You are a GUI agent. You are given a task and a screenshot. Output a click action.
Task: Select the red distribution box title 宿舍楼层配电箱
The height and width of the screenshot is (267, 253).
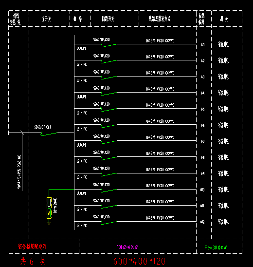(32, 247)
